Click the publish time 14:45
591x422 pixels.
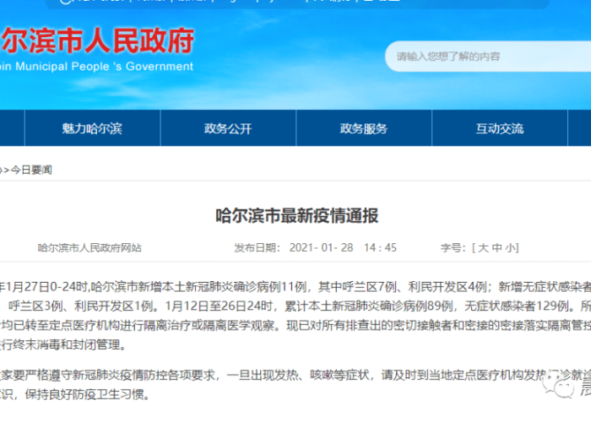coord(380,248)
